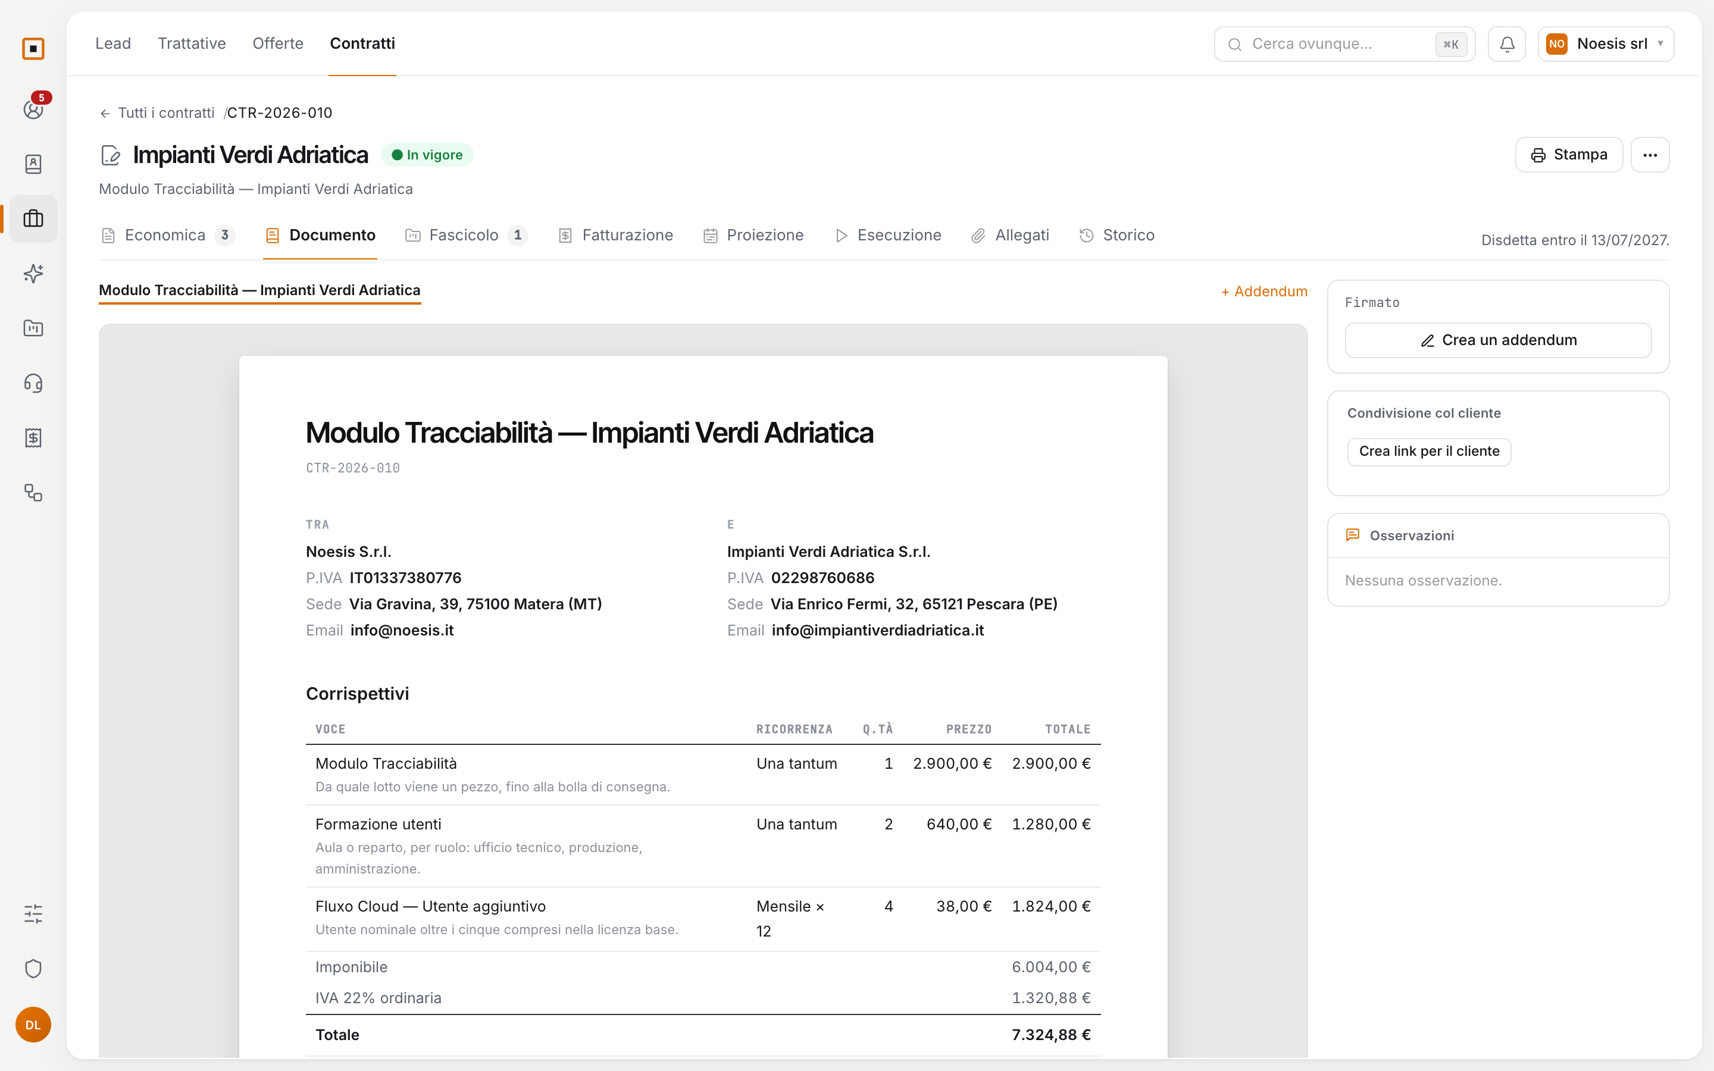Click the total value 7.324,88 €
This screenshot has width=1714, height=1071.
[1051, 1034]
